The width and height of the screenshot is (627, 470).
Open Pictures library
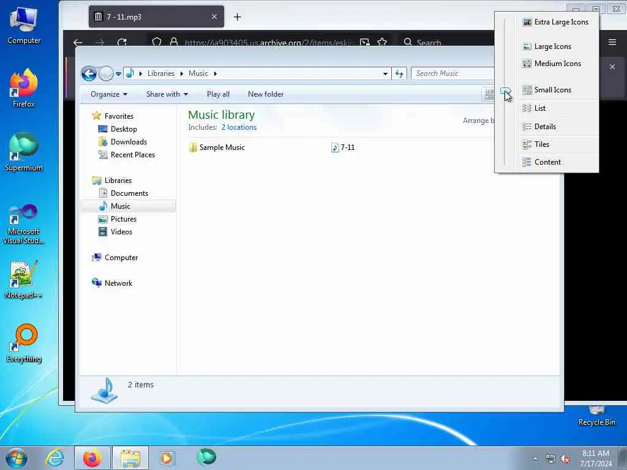tap(118, 219)
